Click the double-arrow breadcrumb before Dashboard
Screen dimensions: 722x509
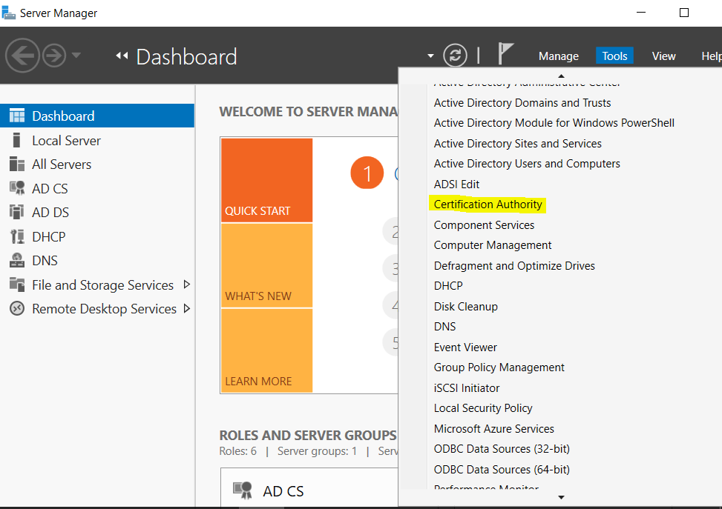122,56
